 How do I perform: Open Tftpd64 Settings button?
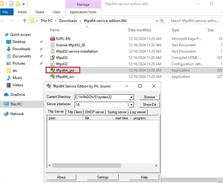[103, 177]
